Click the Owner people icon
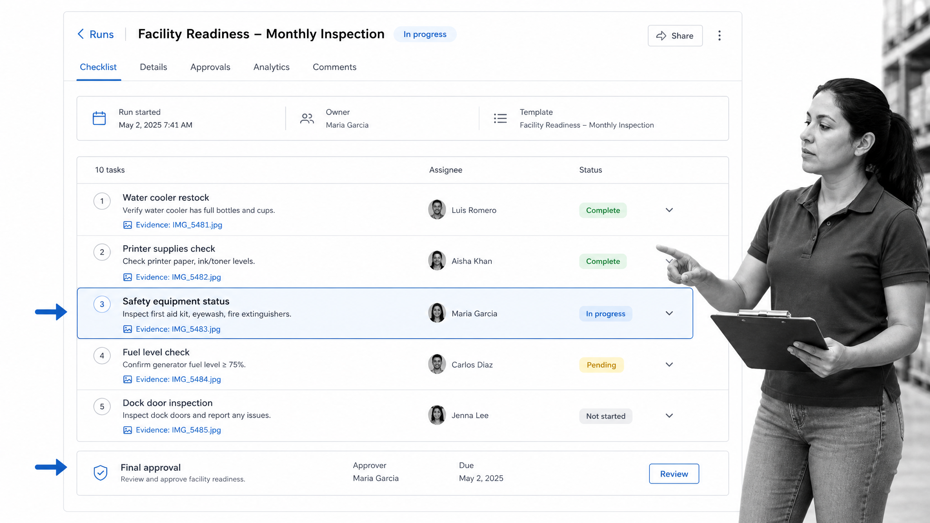The height and width of the screenshot is (523, 930). point(307,118)
